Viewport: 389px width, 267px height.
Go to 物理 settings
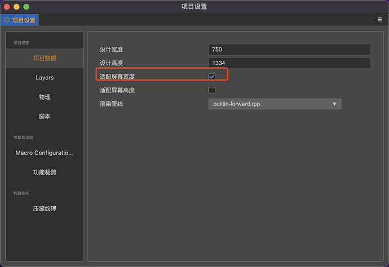(45, 97)
